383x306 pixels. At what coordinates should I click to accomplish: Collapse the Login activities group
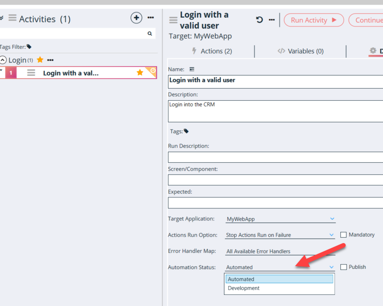tap(4, 60)
